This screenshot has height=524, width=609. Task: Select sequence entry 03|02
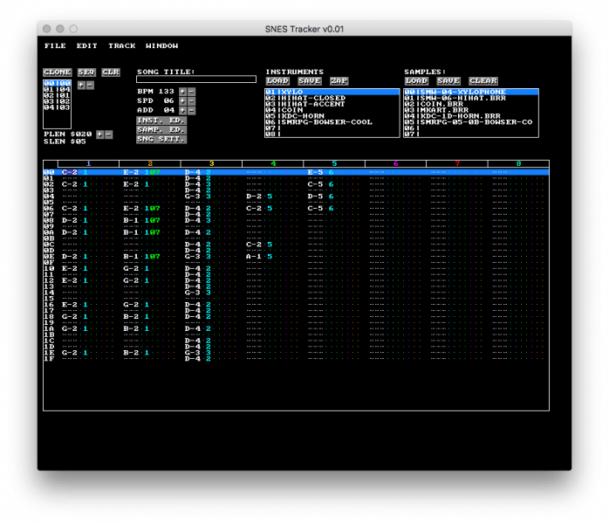point(57,101)
